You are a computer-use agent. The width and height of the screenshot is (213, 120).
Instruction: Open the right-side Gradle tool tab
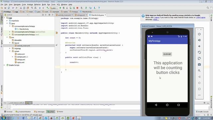pyautogui.click(x=211, y=18)
